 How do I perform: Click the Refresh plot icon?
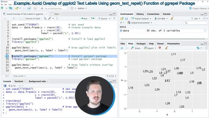[x=198, y=48]
